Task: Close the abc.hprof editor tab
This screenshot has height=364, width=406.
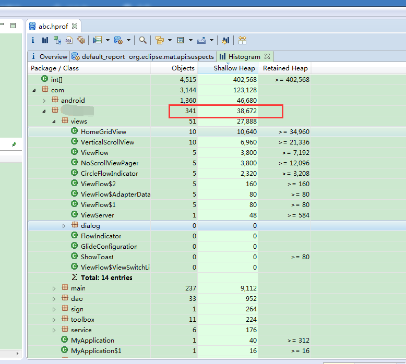Action: tap(75, 26)
